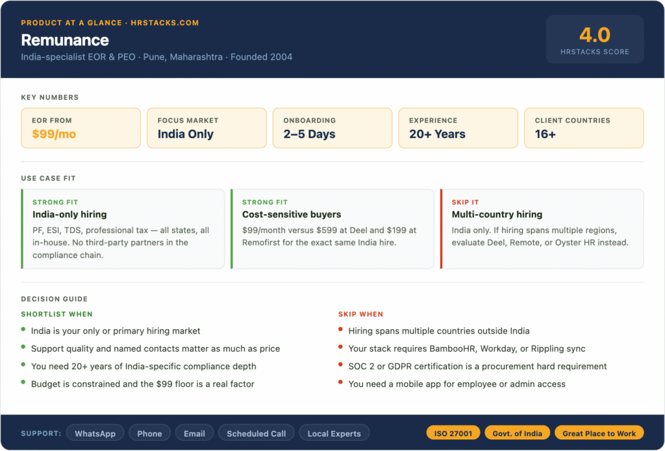
Task: Click the '20+ years of India-specific compliance' bullet
Action: coord(144,367)
